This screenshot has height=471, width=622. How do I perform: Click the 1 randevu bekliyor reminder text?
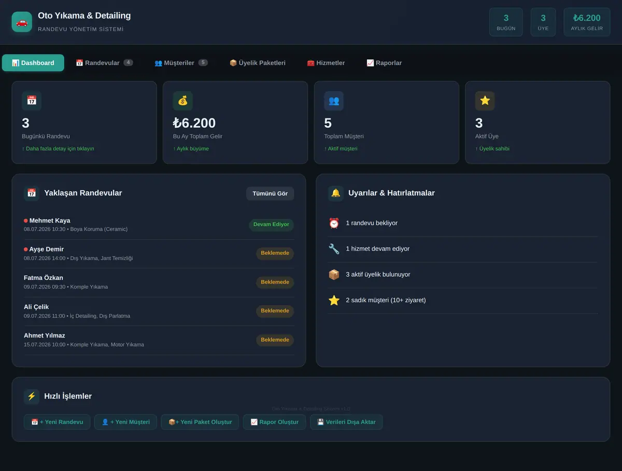pyautogui.click(x=372, y=223)
